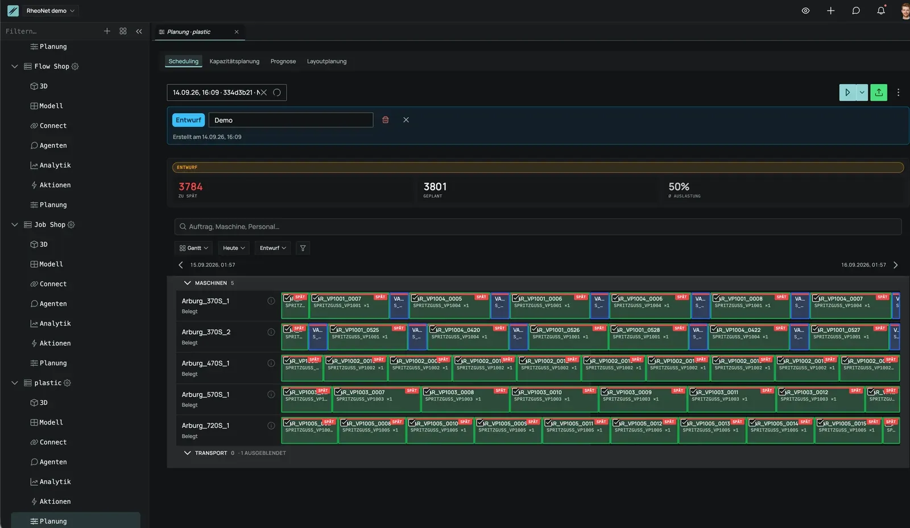Add new item with sidebar plus icon
Viewport: 910px width, 528px height.
click(107, 31)
